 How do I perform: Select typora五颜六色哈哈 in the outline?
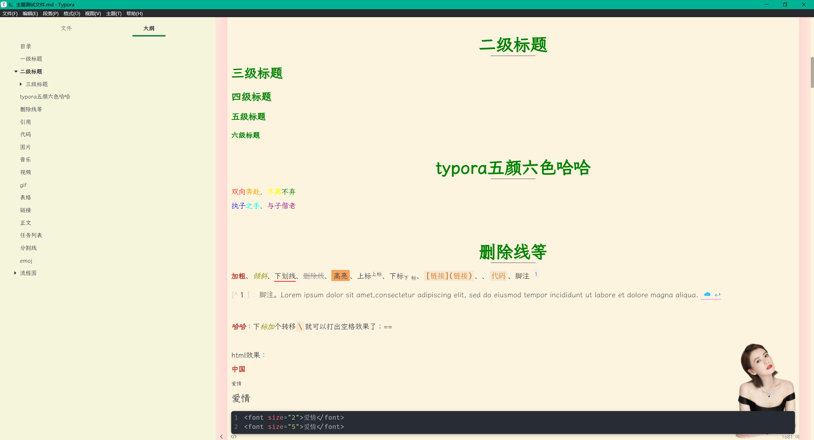pos(45,97)
